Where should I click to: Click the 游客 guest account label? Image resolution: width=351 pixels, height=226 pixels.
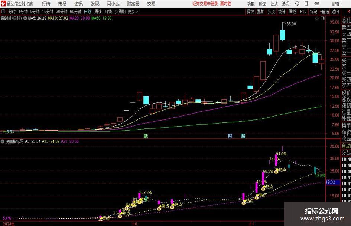coord(336,4)
